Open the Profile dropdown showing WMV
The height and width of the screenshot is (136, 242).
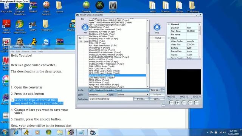119,90
